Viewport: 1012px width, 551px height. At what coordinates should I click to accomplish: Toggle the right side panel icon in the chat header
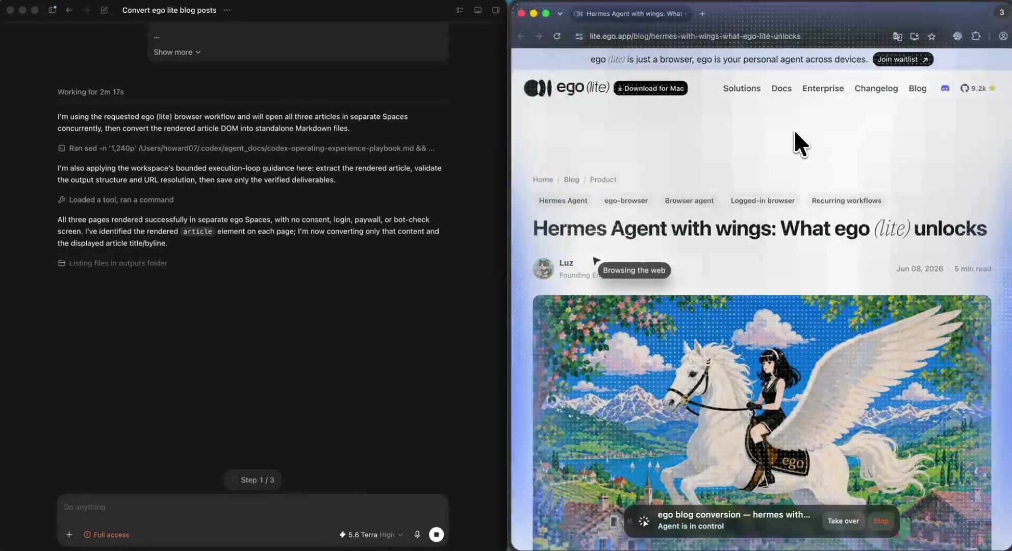[x=496, y=10]
